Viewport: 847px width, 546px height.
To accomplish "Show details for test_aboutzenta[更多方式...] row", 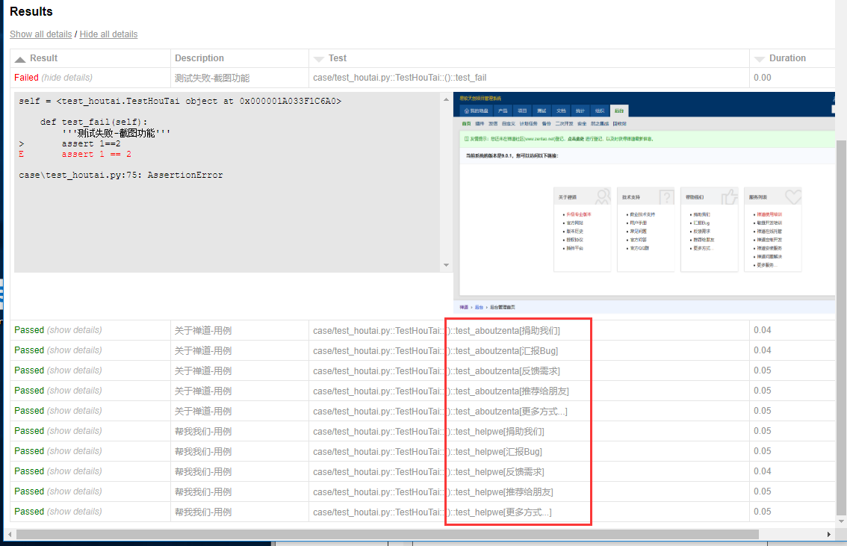I will [x=75, y=411].
